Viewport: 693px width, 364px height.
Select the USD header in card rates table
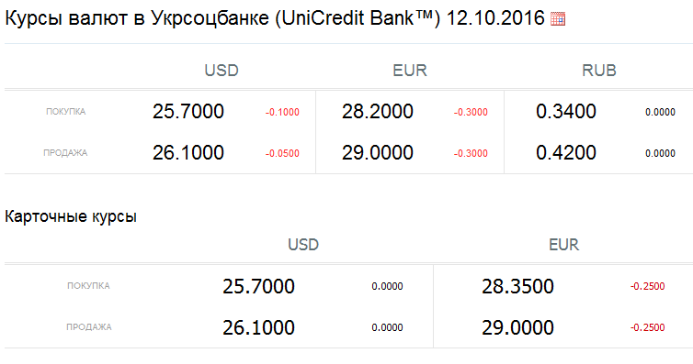pyautogui.click(x=303, y=245)
